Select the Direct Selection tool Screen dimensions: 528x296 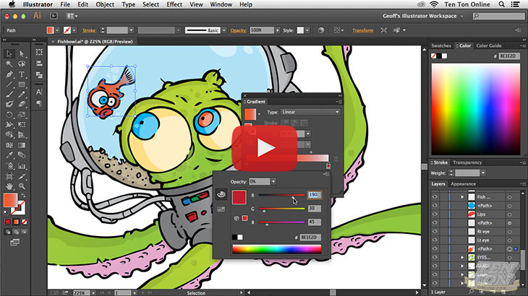pos(22,53)
